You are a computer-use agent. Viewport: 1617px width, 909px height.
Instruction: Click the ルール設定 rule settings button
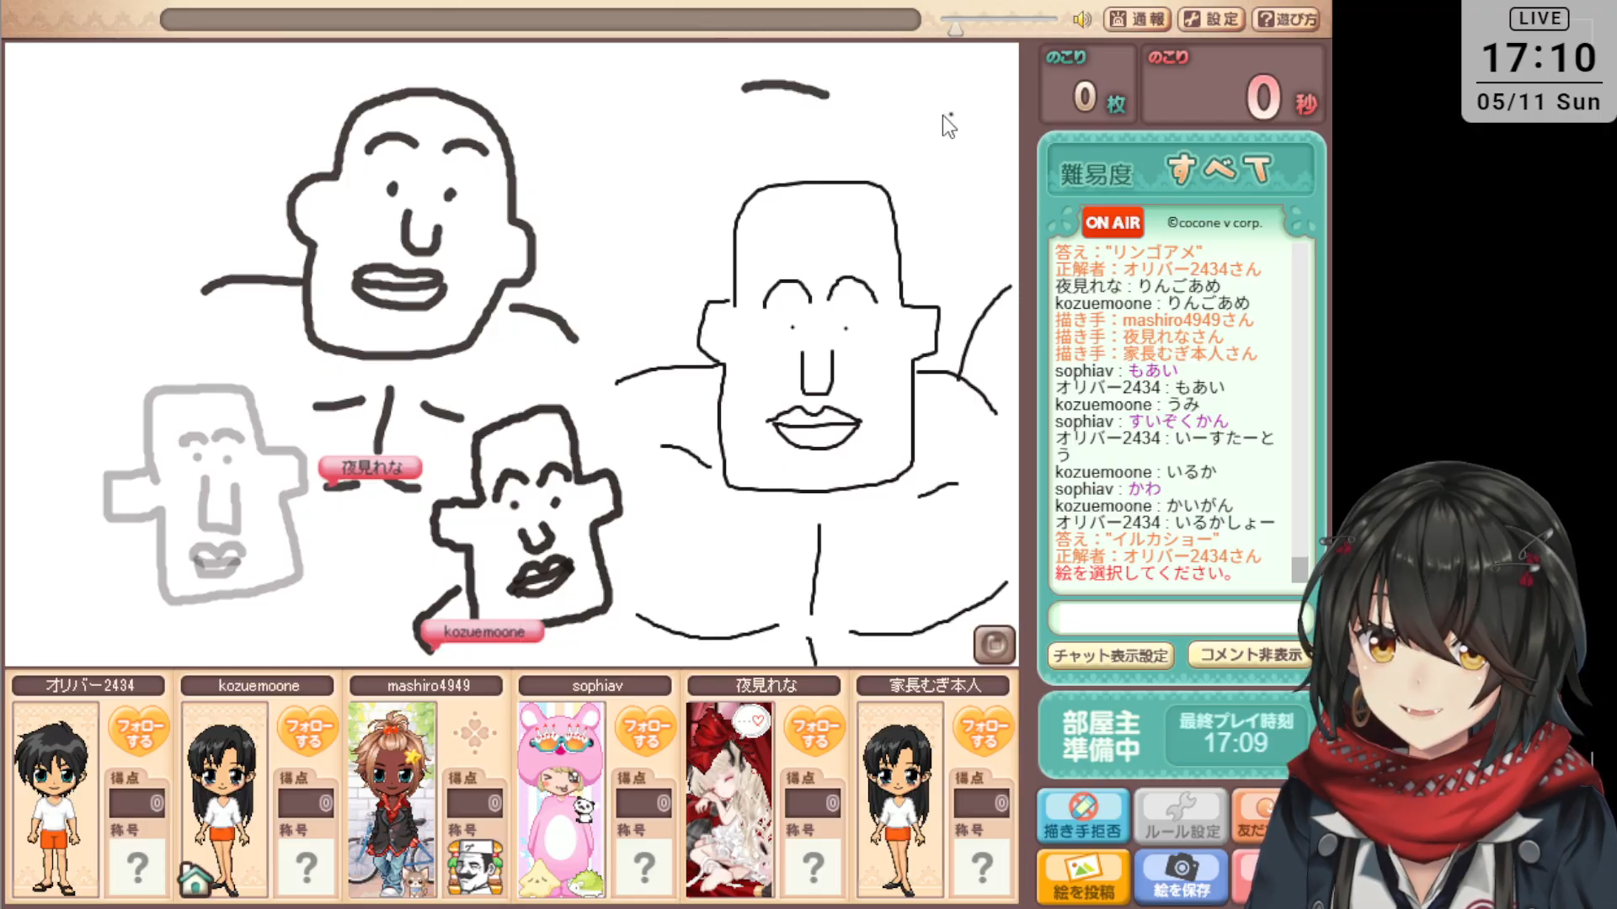[x=1182, y=815]
